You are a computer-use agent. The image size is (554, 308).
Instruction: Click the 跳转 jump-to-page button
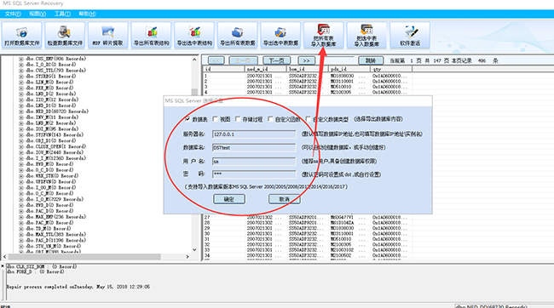371,60
